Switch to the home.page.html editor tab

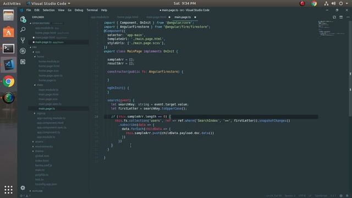click(128, 17)
